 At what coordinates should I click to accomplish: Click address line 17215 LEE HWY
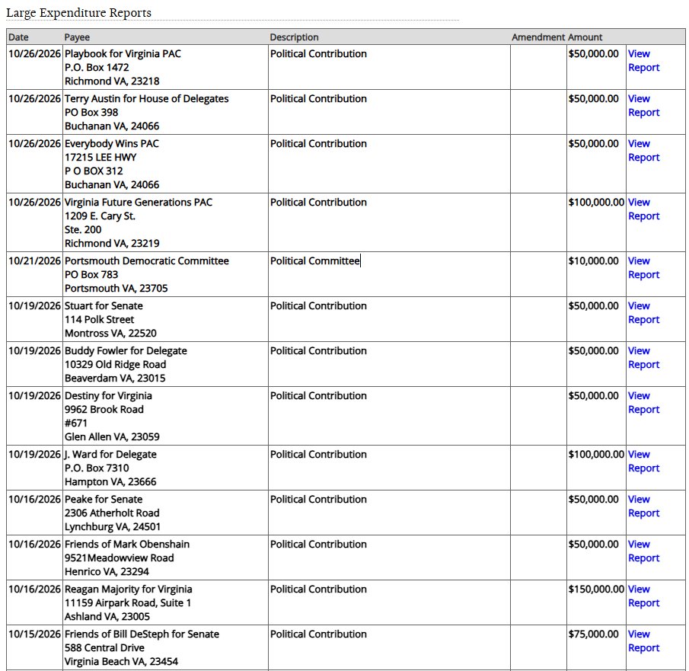[100, 157]
